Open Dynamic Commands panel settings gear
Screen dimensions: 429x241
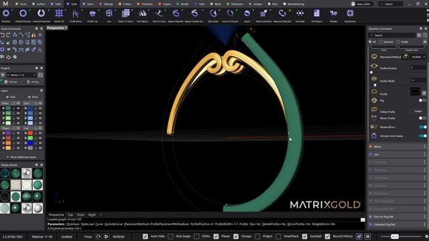pyautogui.click(x=421, y=28)
